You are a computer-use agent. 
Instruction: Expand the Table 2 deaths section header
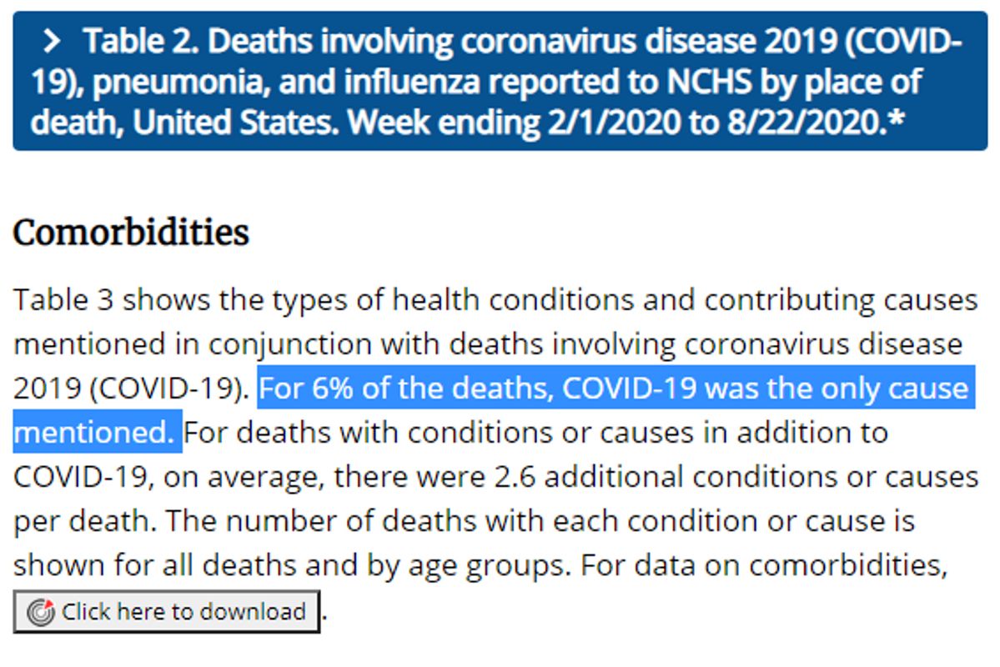click(x=500, y=81)
